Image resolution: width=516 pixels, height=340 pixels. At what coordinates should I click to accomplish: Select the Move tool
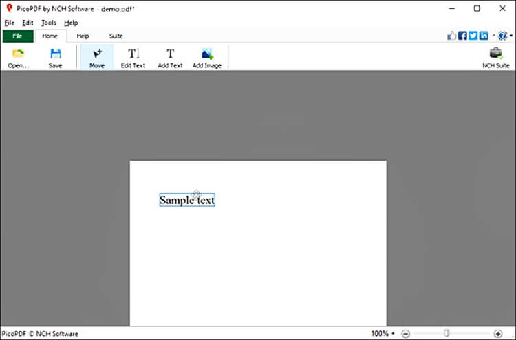point(97,58)
